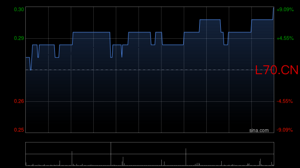300x168 pixels.
Task: Click the price line's final peak at 0.30
Action: coord(273,8)
